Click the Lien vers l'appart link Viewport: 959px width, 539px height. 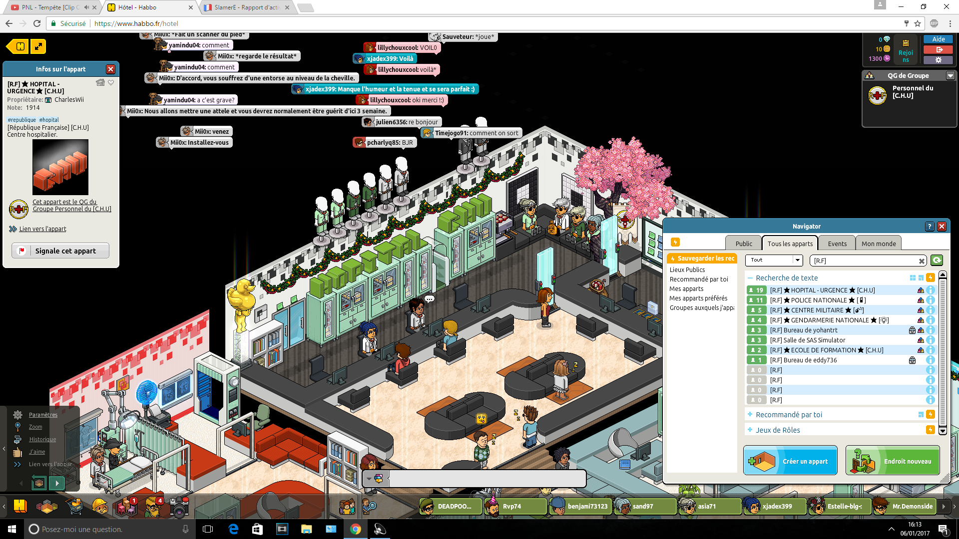pos(42,229)
